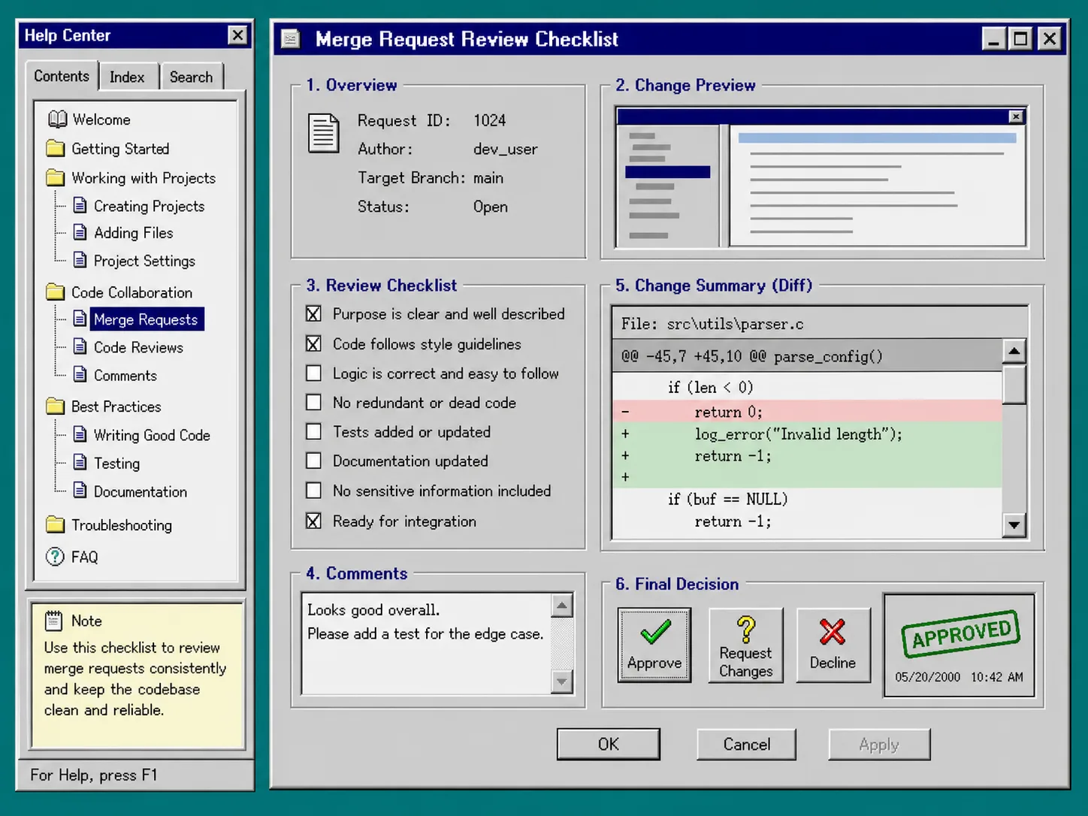Click the comments box scroll up arrow
This screenshot has width=1088, height=816.
pyautogui.click(x=562, y=606)
